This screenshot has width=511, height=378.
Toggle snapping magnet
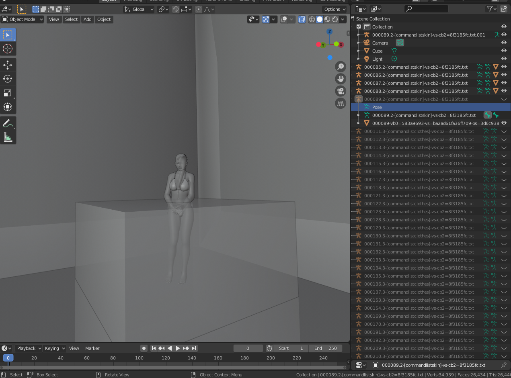point(176,9)
